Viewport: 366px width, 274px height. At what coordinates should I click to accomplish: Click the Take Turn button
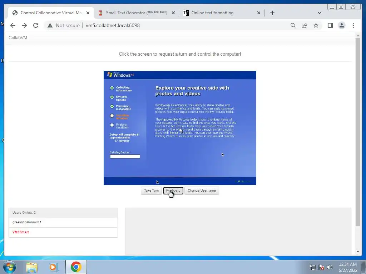151,191
